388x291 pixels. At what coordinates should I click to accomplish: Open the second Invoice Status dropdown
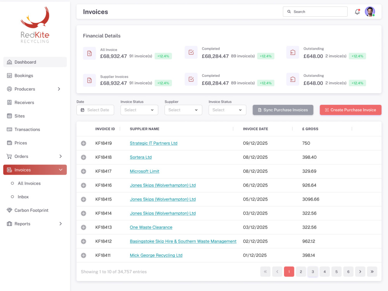click(x=227, y=110)
